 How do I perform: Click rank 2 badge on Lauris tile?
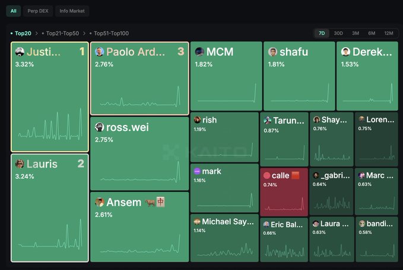click(x=81, y=164)
